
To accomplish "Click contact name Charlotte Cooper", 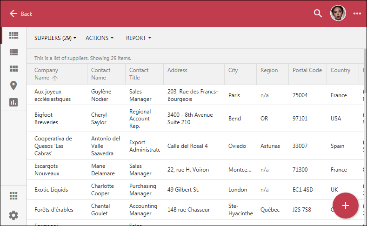I will [102, 190].
